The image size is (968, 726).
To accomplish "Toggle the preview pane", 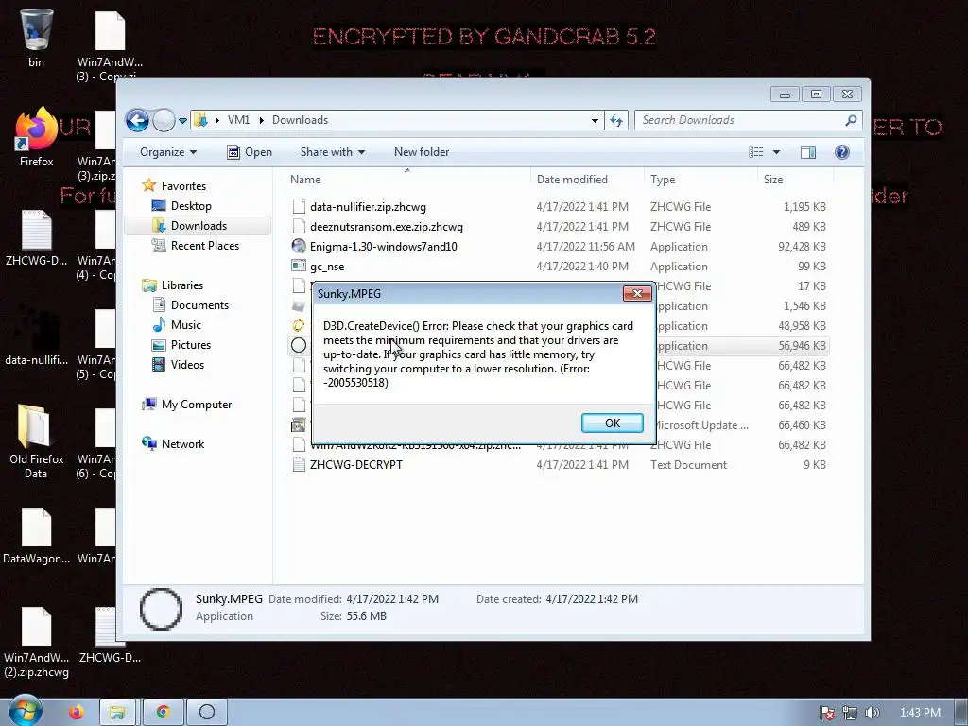I will [x=807, y=152].
